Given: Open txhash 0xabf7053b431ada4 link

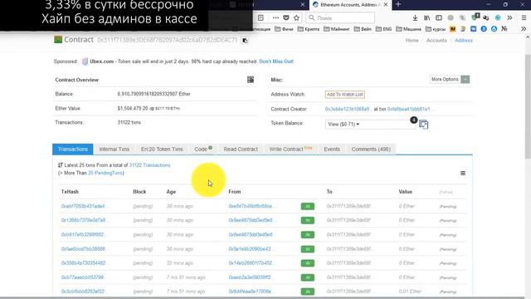Looking at the screenshot, I should [x=83, y=206].
